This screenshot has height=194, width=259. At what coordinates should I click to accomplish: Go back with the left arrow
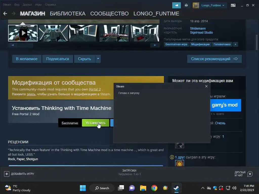click(x=5, y=14)
